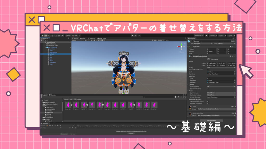Toggle Skinned Mesh Renderer enabled checkbox
This screenshot has width=266, height=149.
192,56
